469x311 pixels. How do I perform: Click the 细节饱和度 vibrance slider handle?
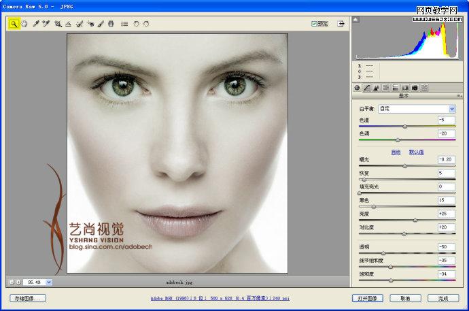[390, 267]
